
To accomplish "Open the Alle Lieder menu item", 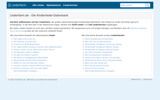I will pos(38,5).
